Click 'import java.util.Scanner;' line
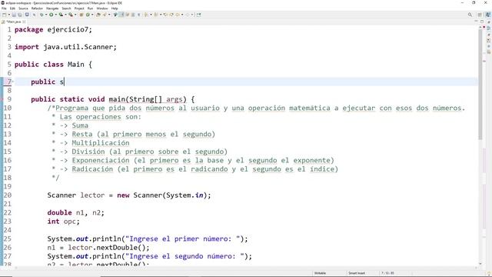 65,47
